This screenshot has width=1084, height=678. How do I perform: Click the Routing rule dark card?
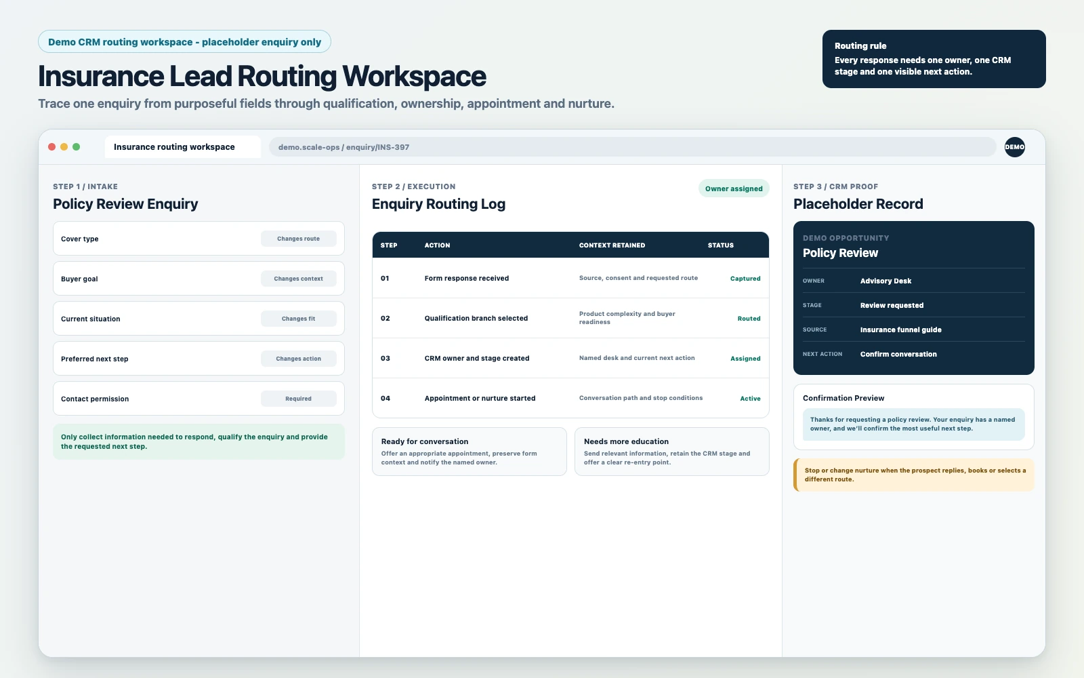point(934,59)
